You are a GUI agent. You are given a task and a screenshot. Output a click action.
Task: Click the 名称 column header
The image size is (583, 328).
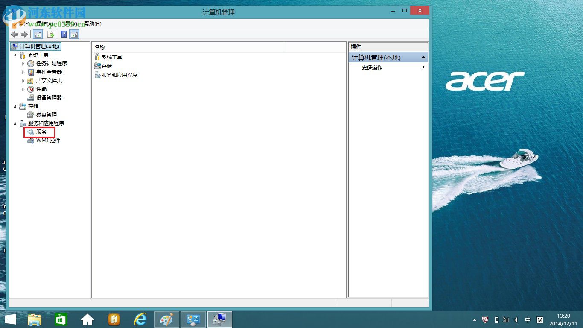click(99, 47)
